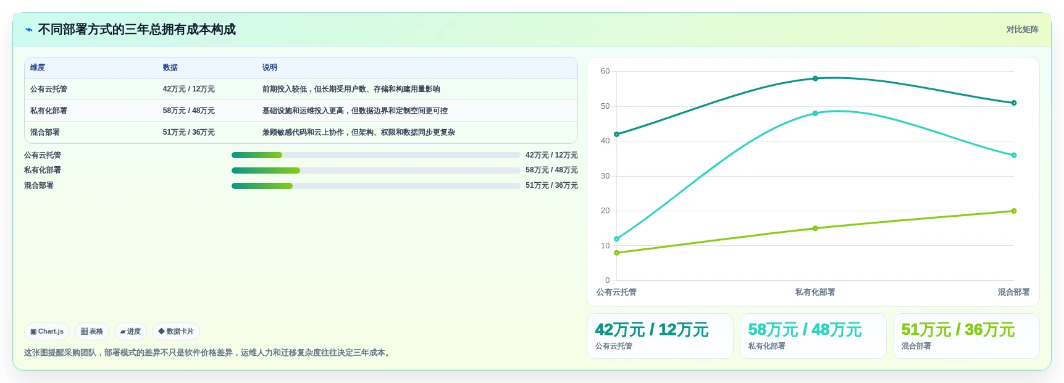Open the 42万元 / 12万元 data card
The width and height of the screenshot is (1064, 383).
[x=660, y=336]
